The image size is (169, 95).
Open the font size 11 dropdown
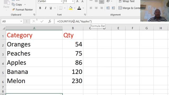pos(73,1)
